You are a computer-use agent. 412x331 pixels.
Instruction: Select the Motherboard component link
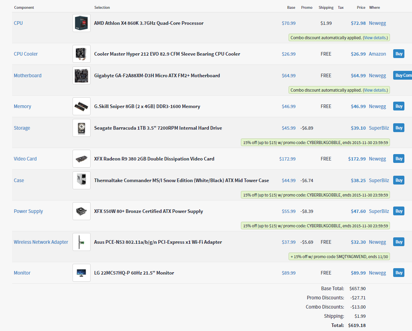point(28,75)
